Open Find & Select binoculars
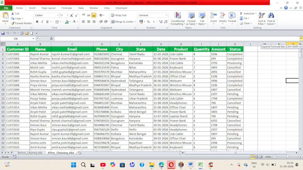The width and height of the screenshot is (303, 170). coord(271,19)
